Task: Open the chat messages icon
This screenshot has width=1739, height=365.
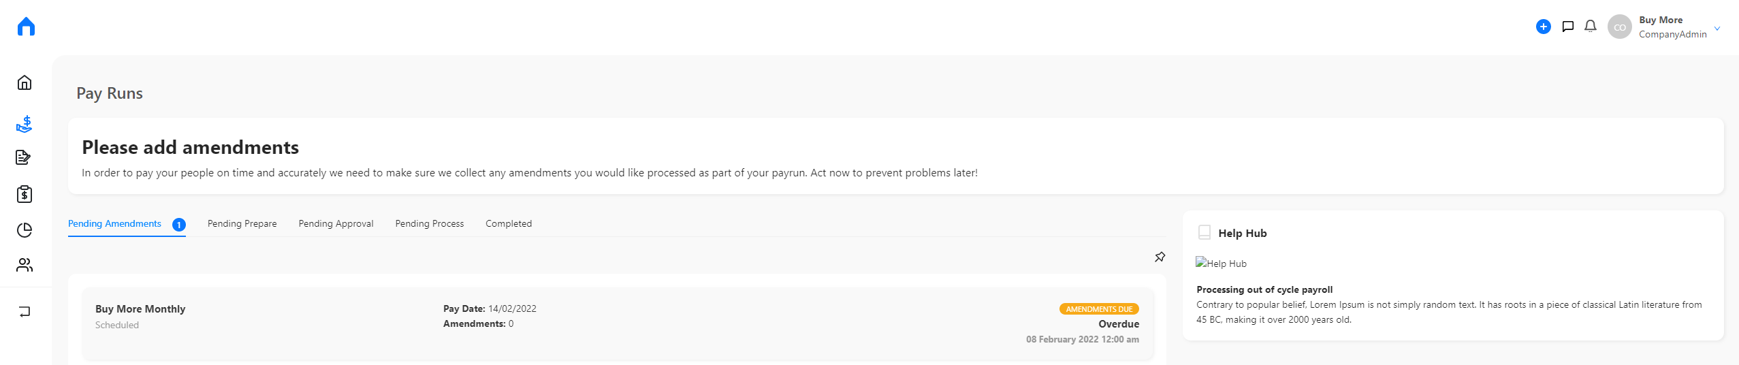Action: pyautogui.click(x=1567, y=27)
